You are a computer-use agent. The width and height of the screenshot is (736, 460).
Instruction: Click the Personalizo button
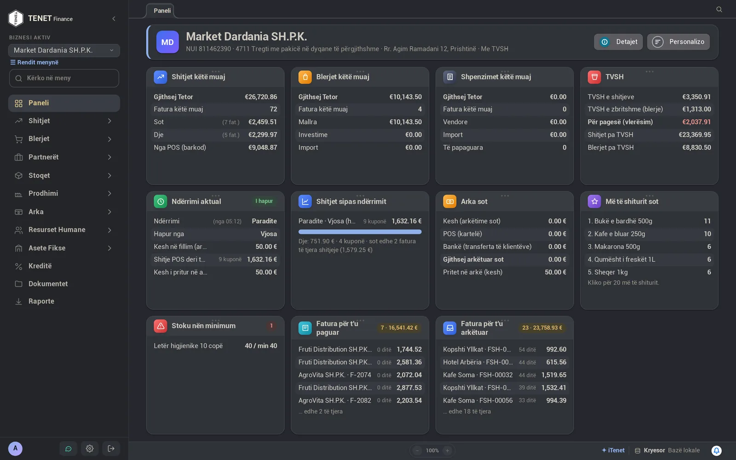pos(678,42)
